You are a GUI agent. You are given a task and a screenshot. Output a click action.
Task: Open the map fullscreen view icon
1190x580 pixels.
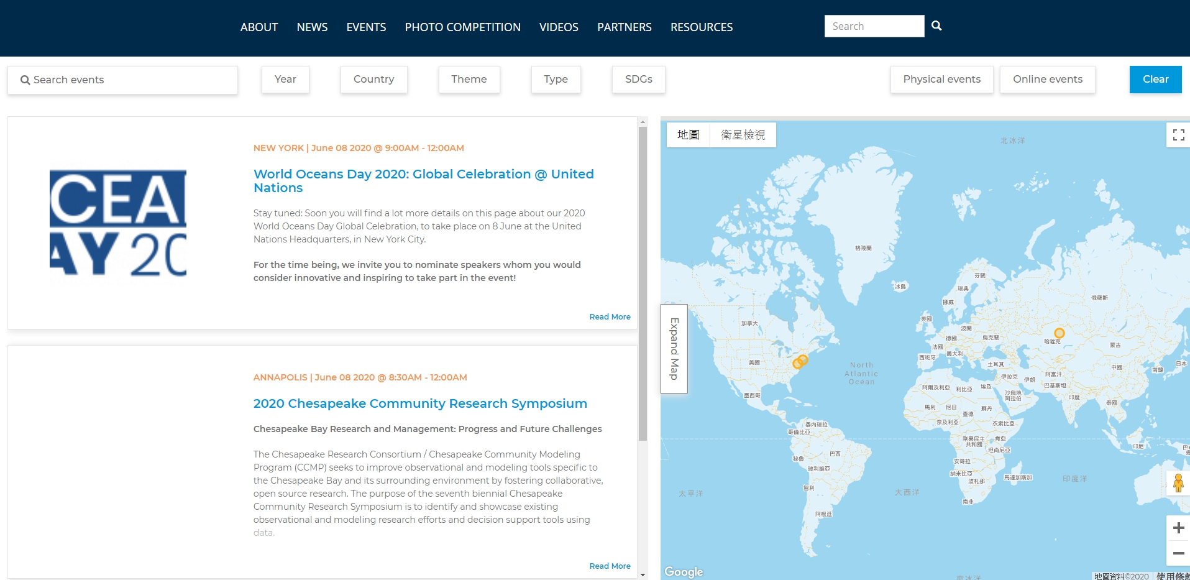(x=1178, y=134)
